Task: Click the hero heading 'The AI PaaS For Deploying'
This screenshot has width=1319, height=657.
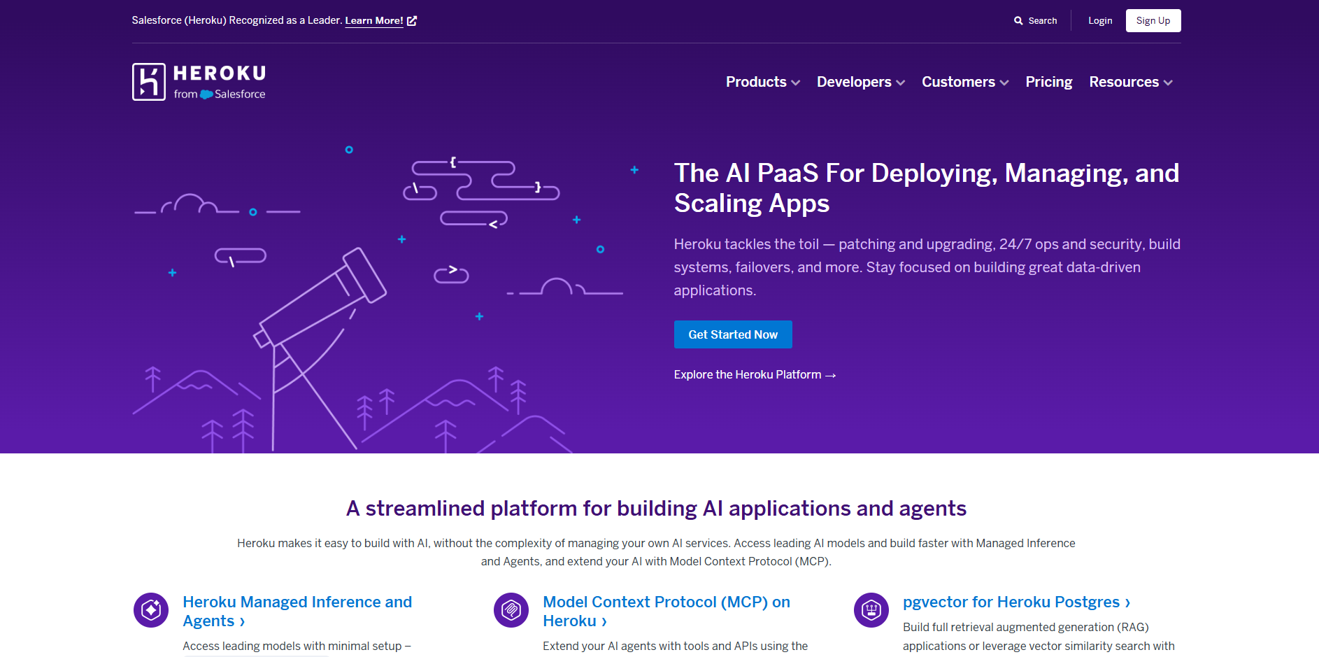Action: tap(927, 188)
